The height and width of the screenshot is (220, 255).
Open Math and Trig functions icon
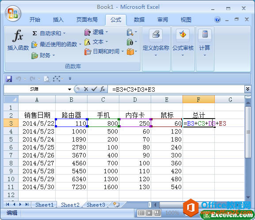[130, 42]
